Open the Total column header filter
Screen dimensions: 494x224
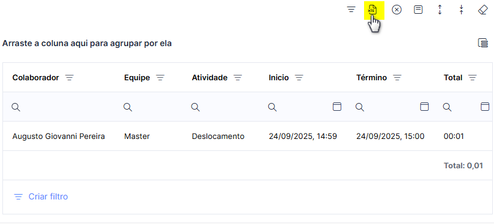pos(472,77)
